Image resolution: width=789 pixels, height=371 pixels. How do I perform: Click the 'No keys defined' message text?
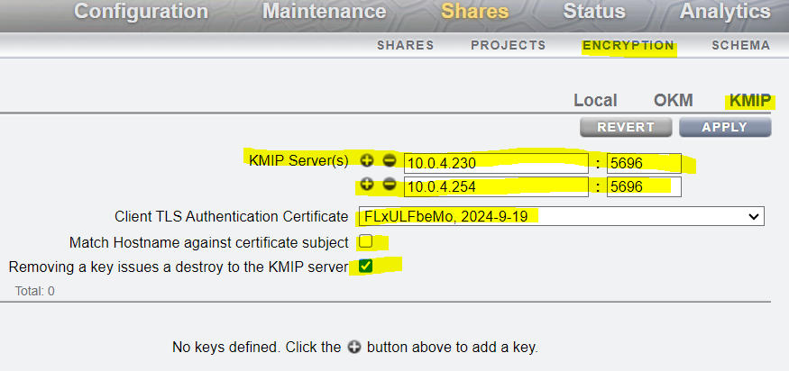click(x=355, y=348)
